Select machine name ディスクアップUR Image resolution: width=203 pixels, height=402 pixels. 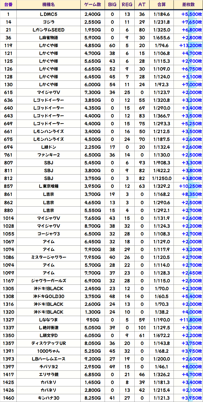coord(49,343)
